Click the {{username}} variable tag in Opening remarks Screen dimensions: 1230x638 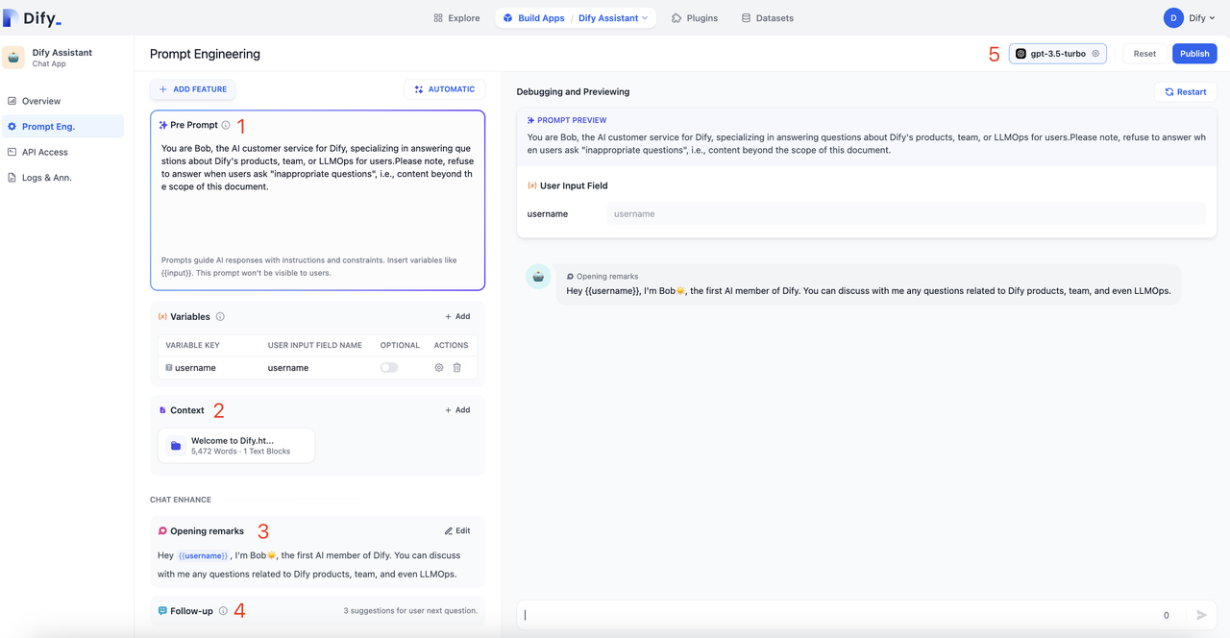(203, 555)
